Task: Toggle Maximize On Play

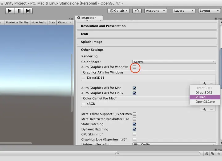Action: [17, 22]
